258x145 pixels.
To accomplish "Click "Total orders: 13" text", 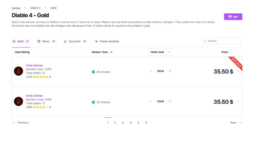I will (x=35, y=103).
